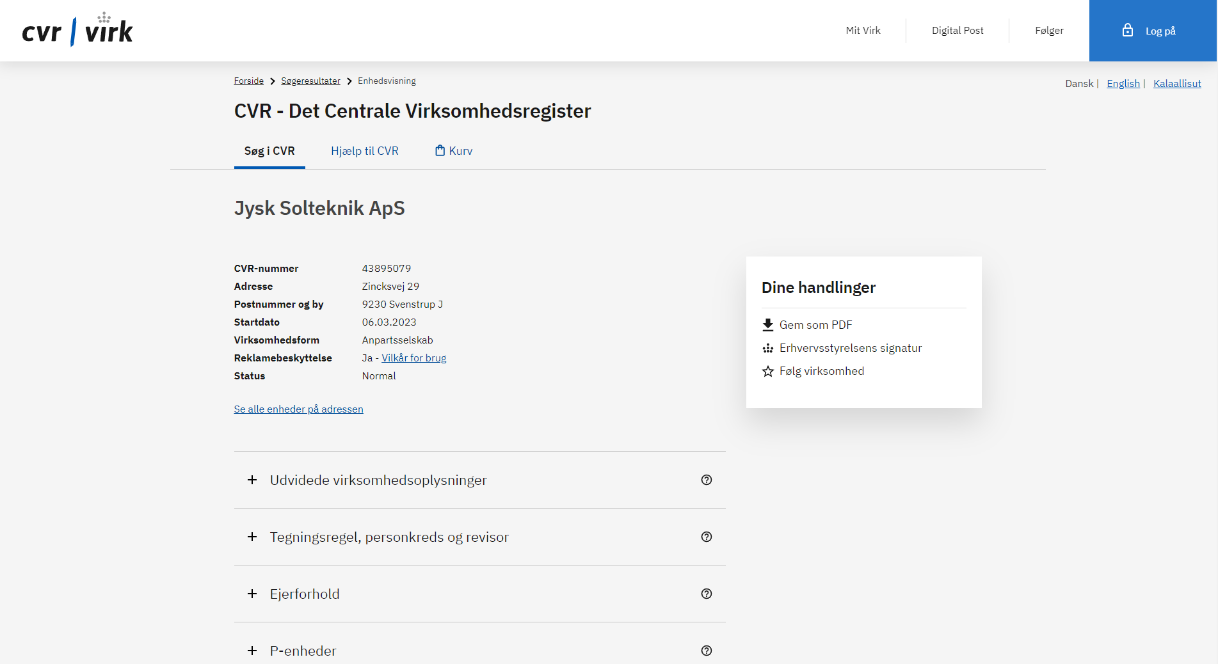Click the CVR-nummer label
The height and width of the screenshot is (664, 1218).
[x=266, y=268]
